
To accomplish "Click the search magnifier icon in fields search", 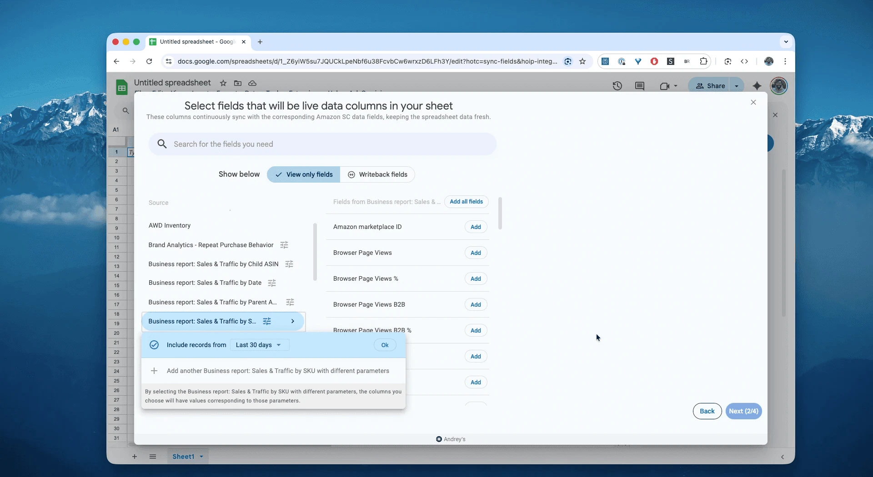I will (162, 144).
